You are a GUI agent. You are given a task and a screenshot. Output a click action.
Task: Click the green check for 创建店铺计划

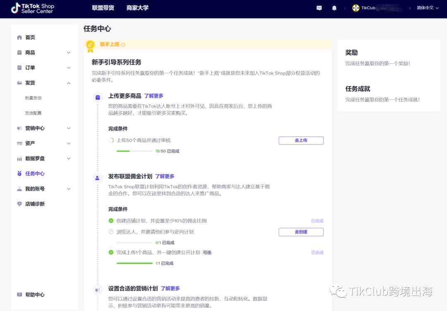[111, 220]
